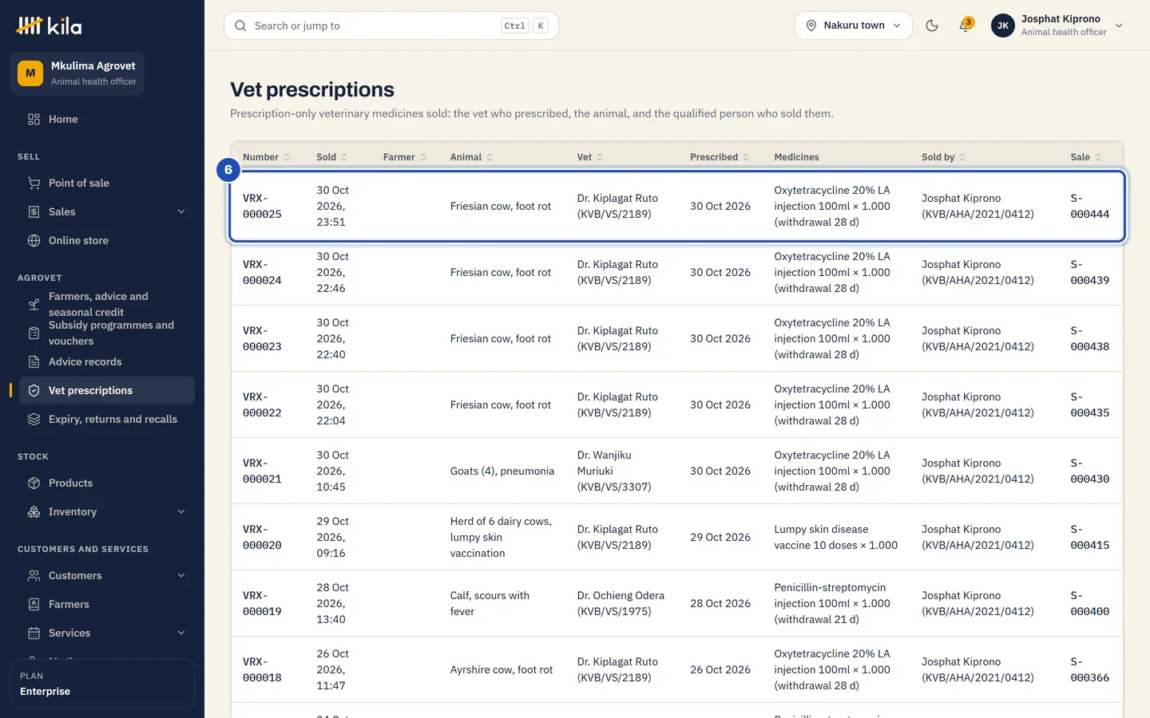Image resolution: width=1150 pixels, height=718 pixels.
Task: Click the Online store globe icon
Action: [x=34, y=240]
